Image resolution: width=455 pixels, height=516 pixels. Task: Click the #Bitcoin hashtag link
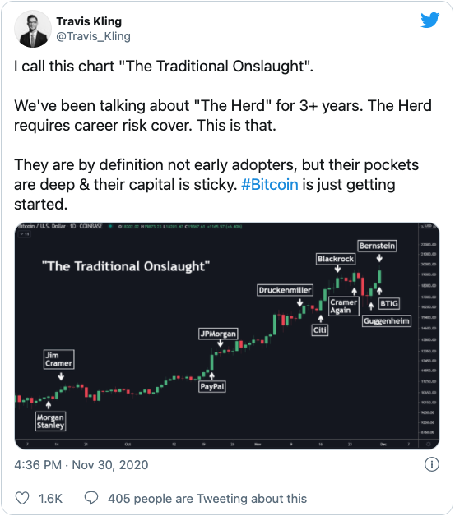[270, 185]
